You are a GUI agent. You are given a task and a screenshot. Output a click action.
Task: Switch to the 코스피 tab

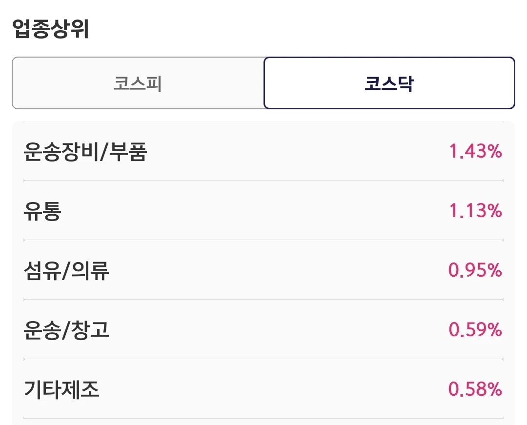(138, 83)
